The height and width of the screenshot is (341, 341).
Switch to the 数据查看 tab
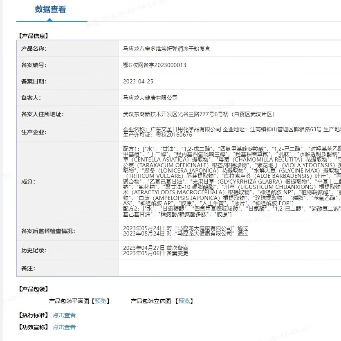point(50,9)
